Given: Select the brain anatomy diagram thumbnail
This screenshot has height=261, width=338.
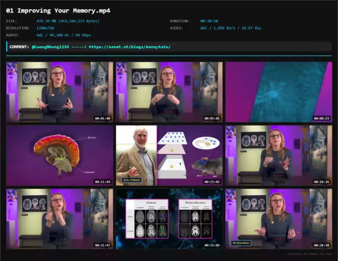Looking at the screenshot, I should click(x=60, y=156).
